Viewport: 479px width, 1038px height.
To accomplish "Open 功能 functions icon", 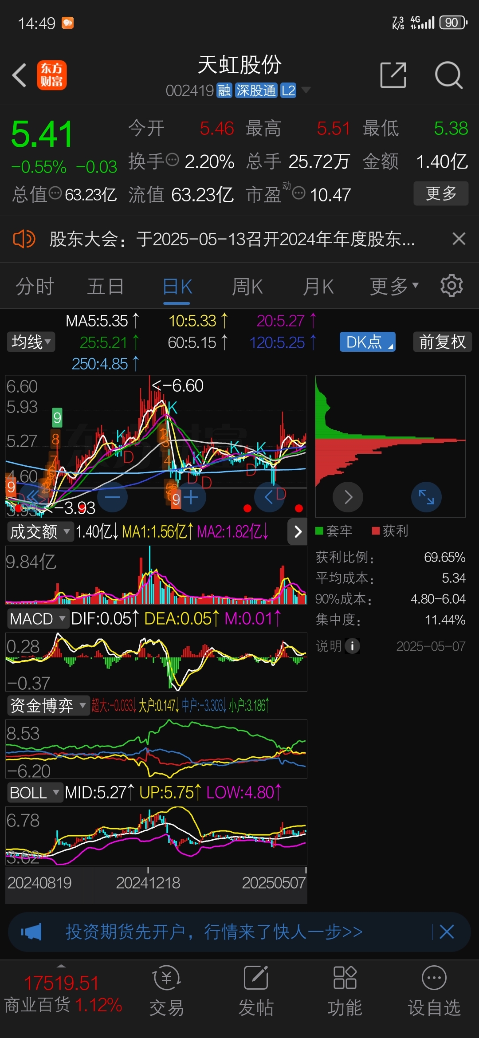I will pos(345,992).
